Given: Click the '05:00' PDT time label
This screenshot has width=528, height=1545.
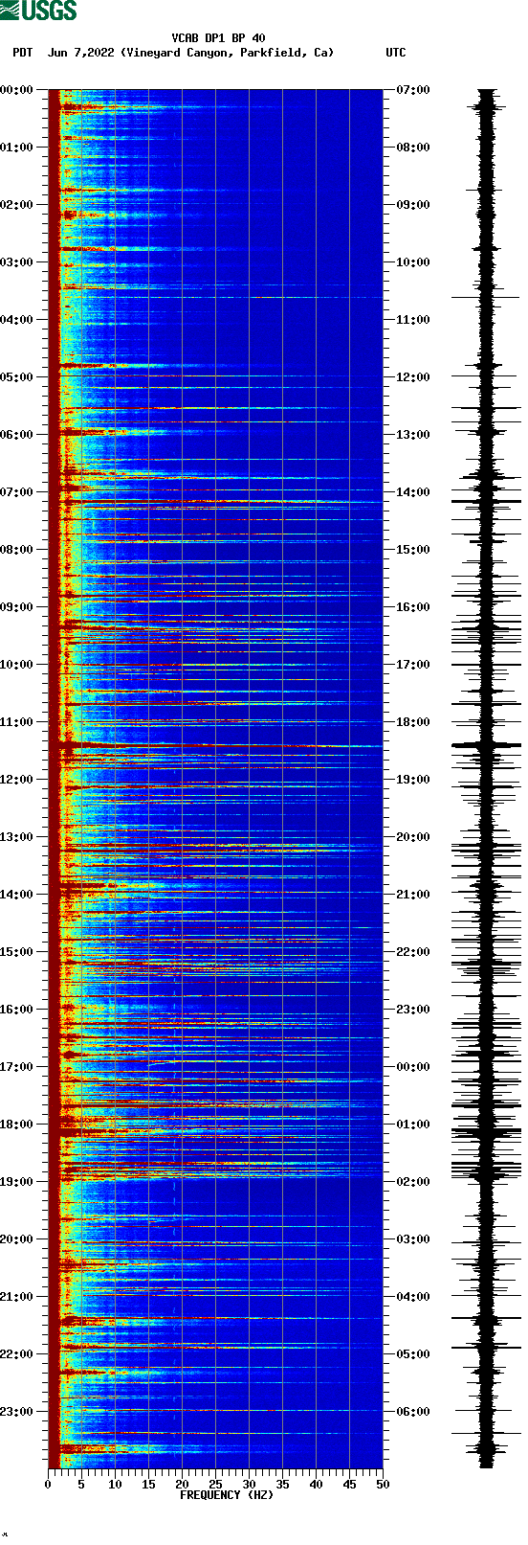Looking at the screenshot, I should click(x=17, y=377).
